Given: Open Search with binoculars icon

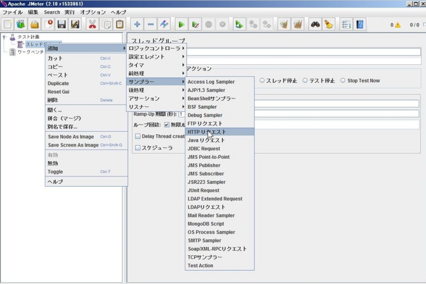Looking at the screenshot, I should click(x=315, y=25).
